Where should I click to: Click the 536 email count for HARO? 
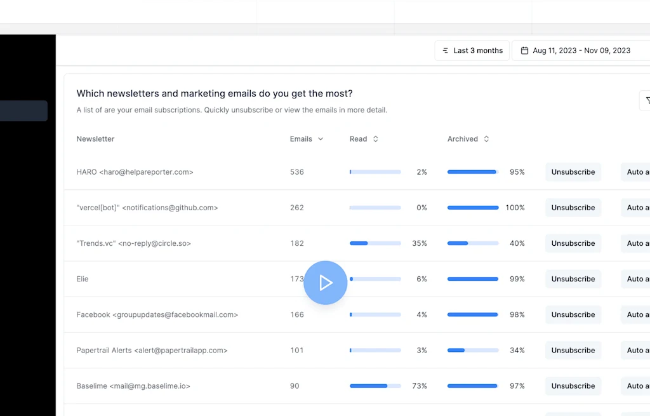pos(297,171)
